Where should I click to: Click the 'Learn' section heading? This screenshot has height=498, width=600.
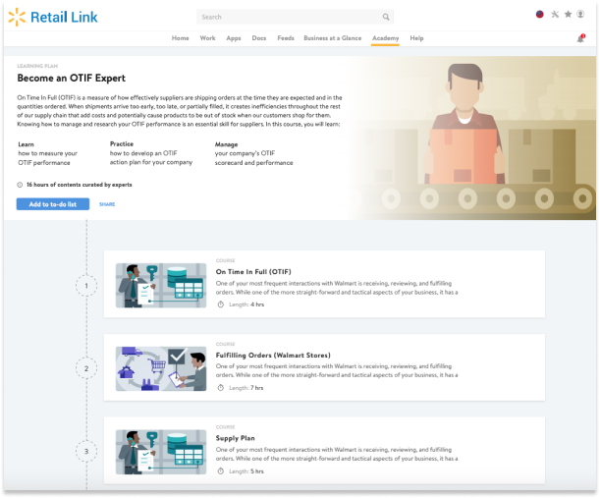(x=26, y=144)
